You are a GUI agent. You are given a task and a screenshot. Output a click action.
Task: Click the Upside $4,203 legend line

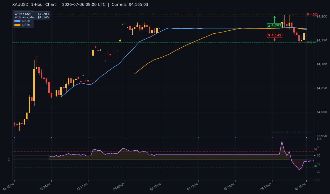pyautogui.click(x=32, y=14)
